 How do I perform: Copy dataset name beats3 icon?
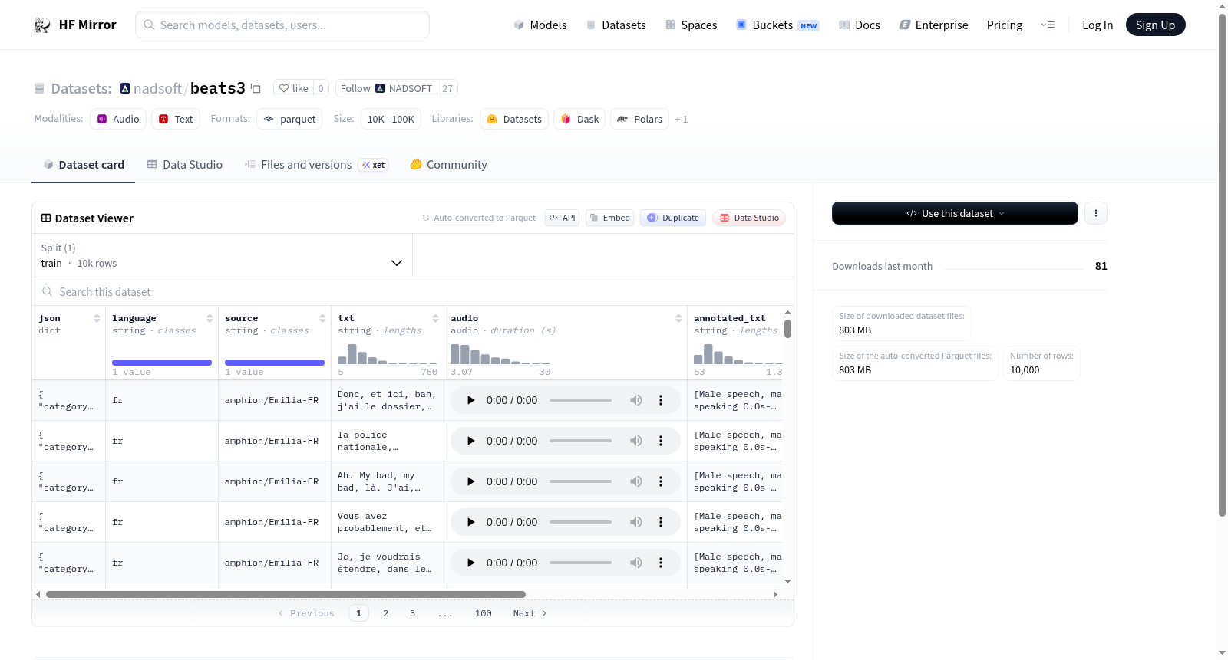point(256,88)
